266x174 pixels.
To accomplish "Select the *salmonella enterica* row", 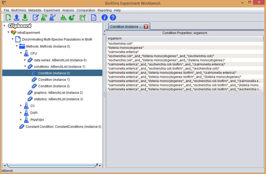I will click(x=185, y=52).
